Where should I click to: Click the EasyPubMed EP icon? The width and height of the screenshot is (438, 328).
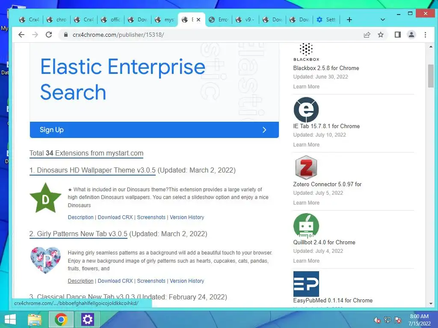point(306,284)
